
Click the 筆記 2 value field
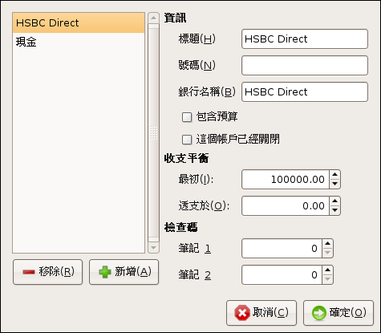coord(282,275)
